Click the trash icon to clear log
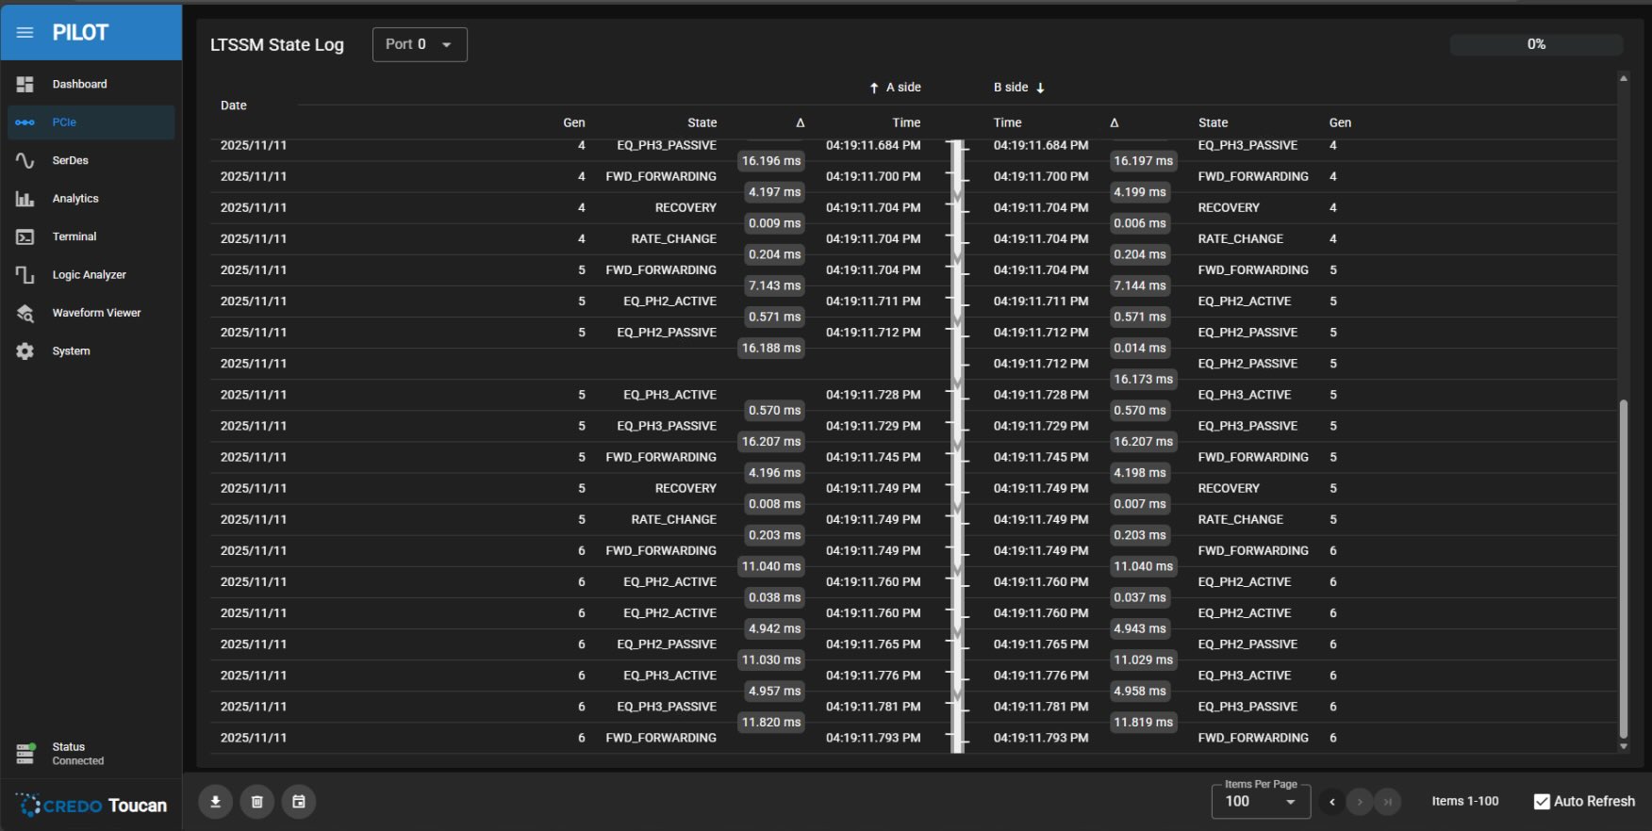Viewport: 1652px width, 831px height. [256, 802]
